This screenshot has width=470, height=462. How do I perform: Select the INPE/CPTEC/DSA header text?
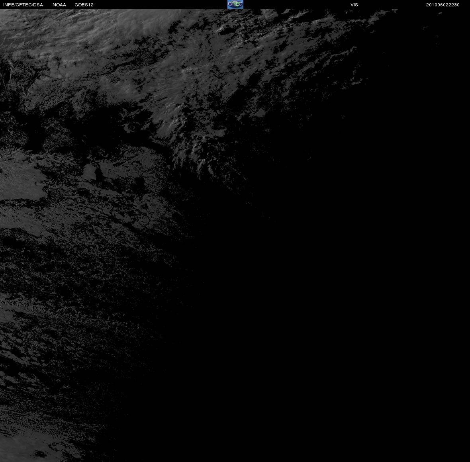tap(23, 5)
